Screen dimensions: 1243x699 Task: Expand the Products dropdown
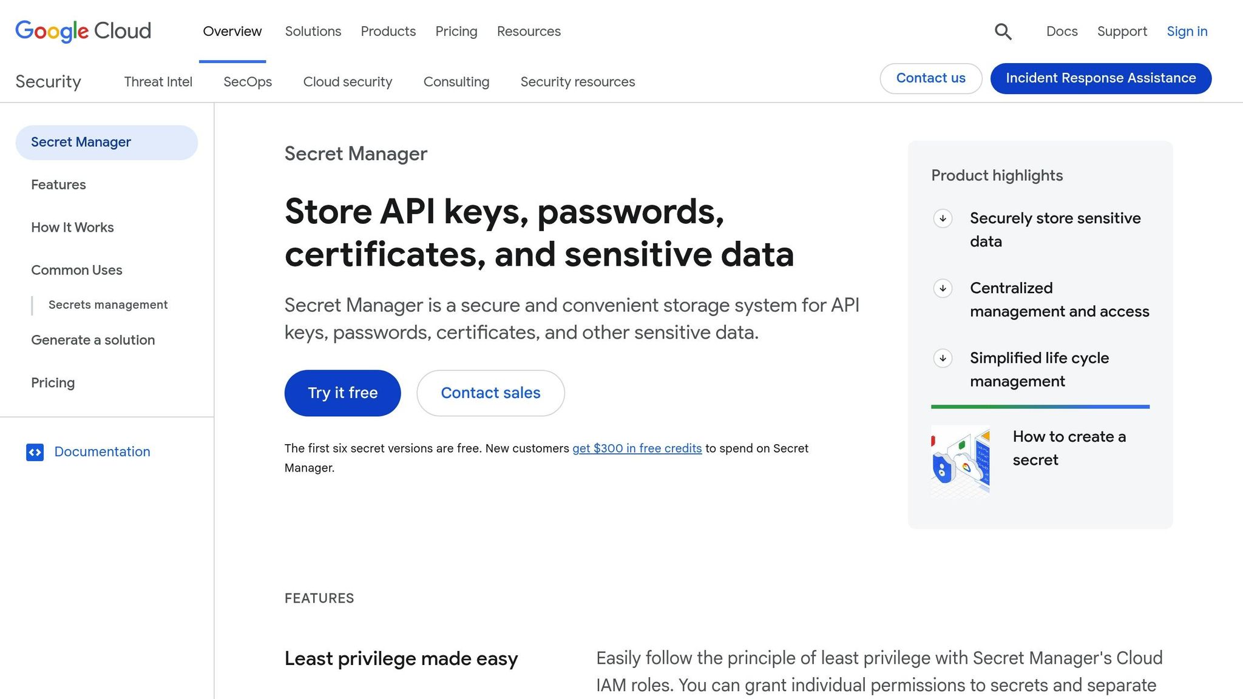click(x=388, y=31)
